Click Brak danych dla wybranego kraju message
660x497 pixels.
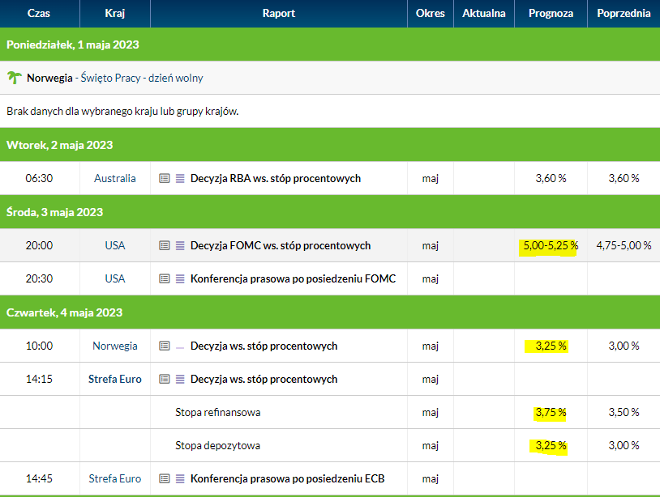click(x=122, y=112)
